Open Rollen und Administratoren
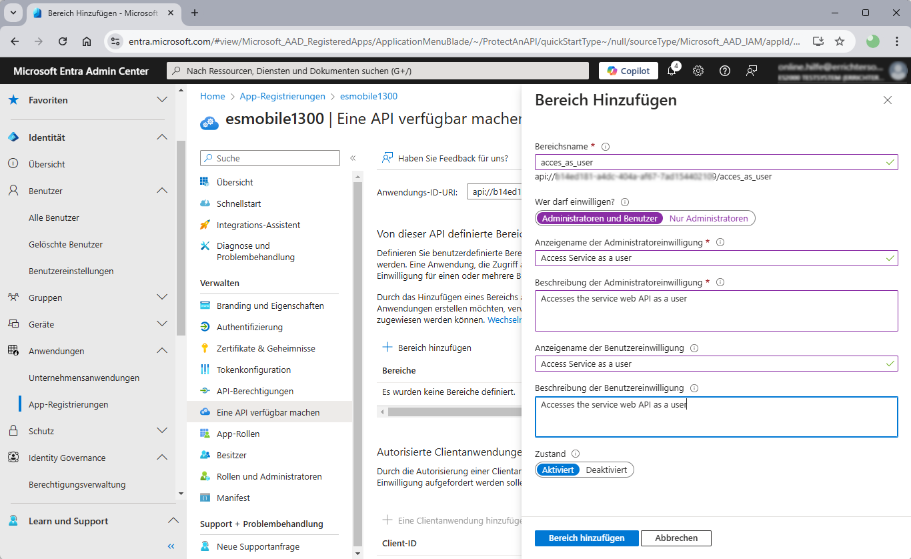911x559 pixels. 269,476
